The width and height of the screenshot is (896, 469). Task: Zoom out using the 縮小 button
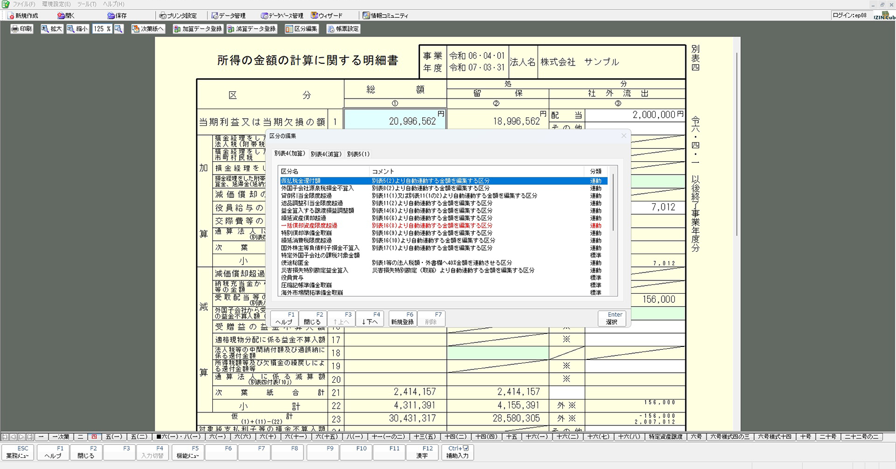[x=77, y=29]
